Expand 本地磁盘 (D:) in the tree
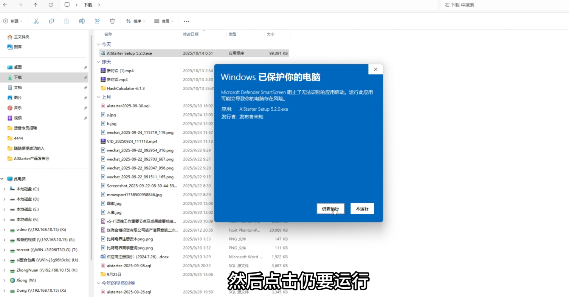This screenshot has width=569, height=297. click(5, 199)
